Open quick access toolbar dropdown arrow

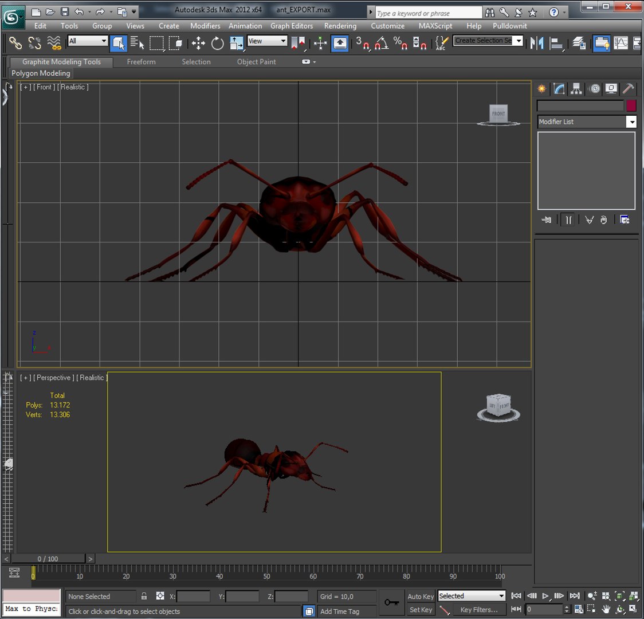134,11
